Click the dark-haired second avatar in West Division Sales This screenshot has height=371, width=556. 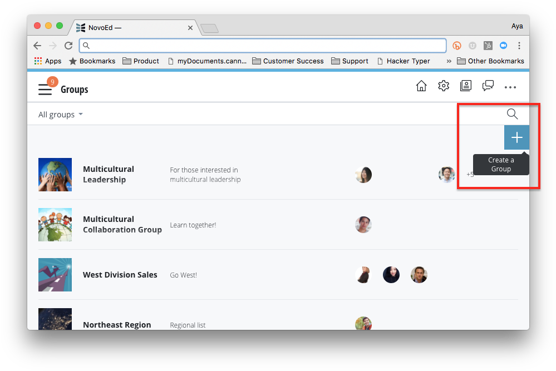[x=391, y=275]
